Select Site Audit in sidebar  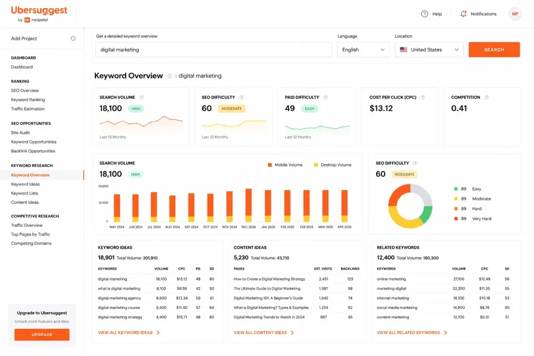(20, 133)
